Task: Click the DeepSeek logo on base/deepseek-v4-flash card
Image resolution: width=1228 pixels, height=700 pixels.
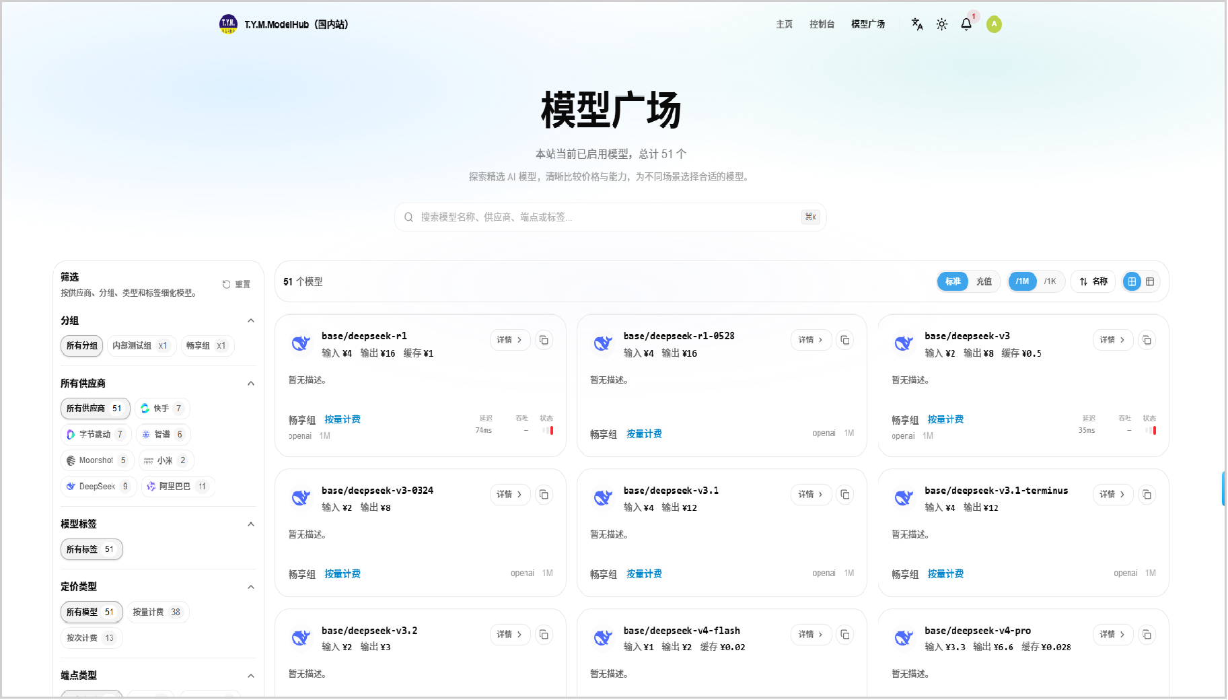Action: (603, 637)
